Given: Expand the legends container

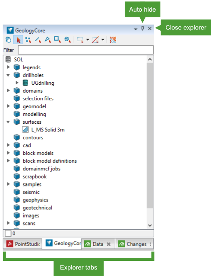Looking at the screenshot, I should pyautogui.click(x=8, y=67).
